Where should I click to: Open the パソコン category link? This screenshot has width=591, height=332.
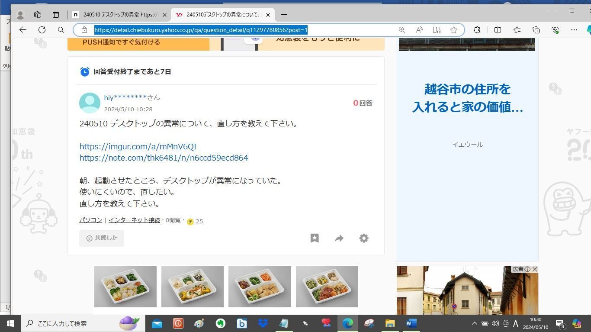click(x=90, y=219)
